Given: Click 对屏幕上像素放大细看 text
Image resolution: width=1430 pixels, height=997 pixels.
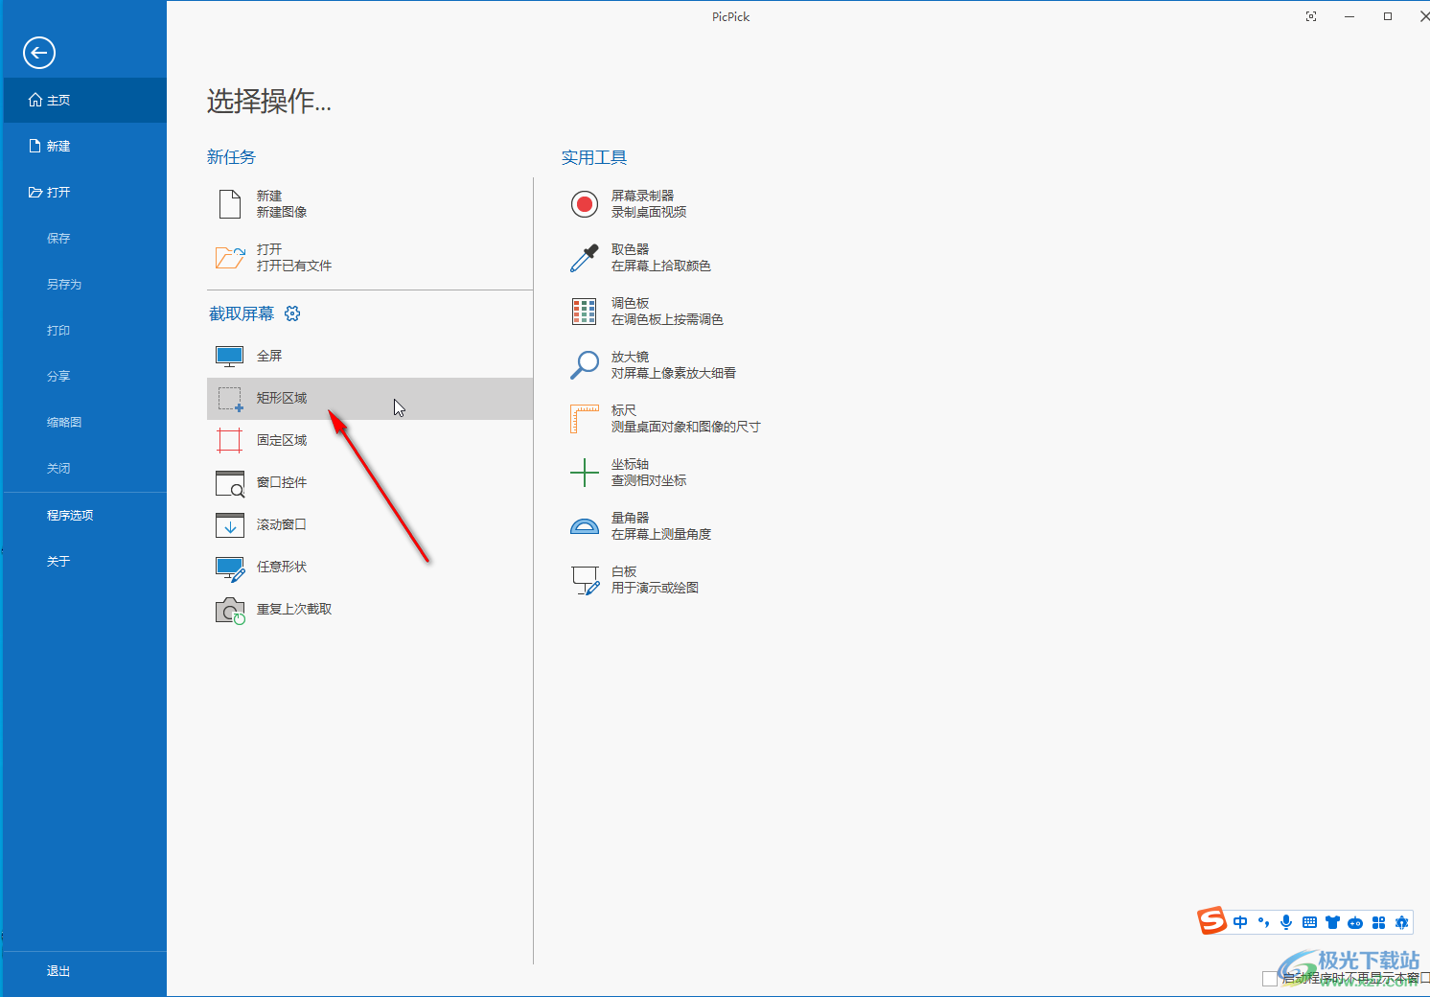Looking at the screenshot, I should tap(674, 373).
